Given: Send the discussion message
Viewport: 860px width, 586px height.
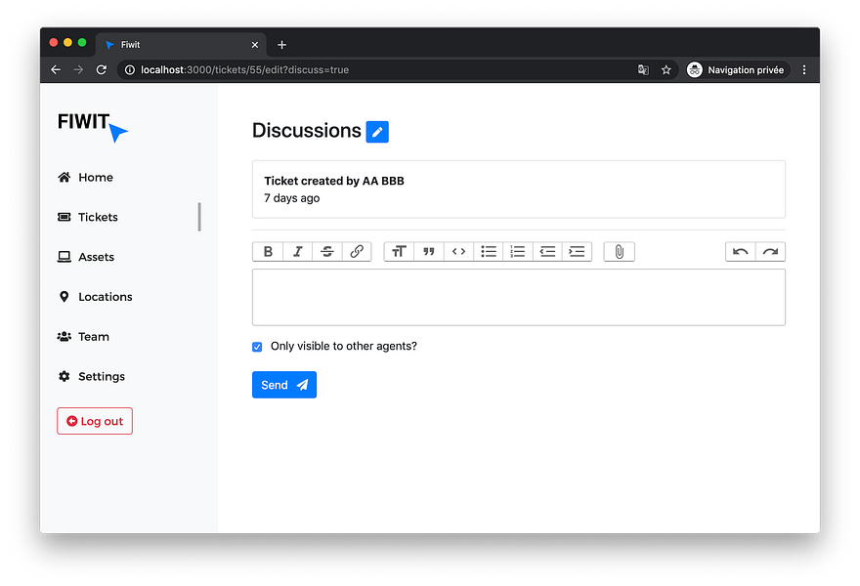Looking at the screenshot, I should pyautogui.click(x=284, y=385).
